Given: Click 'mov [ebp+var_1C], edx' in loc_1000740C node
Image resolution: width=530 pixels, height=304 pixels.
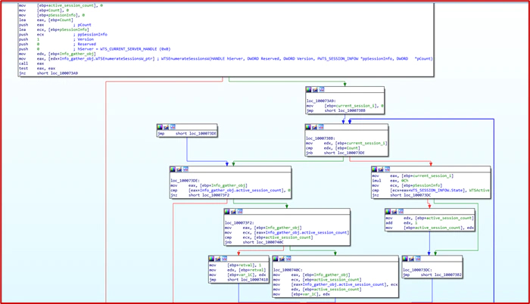Looking at the screenshot, I should 302,294.
